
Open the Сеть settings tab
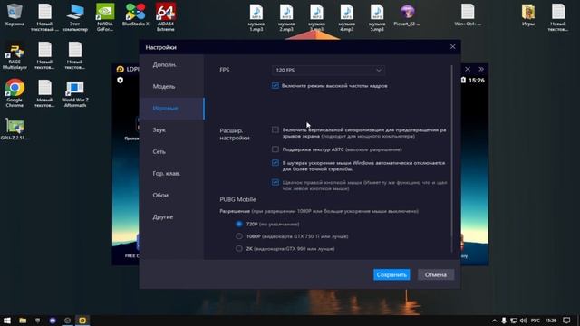pos(172,151)
